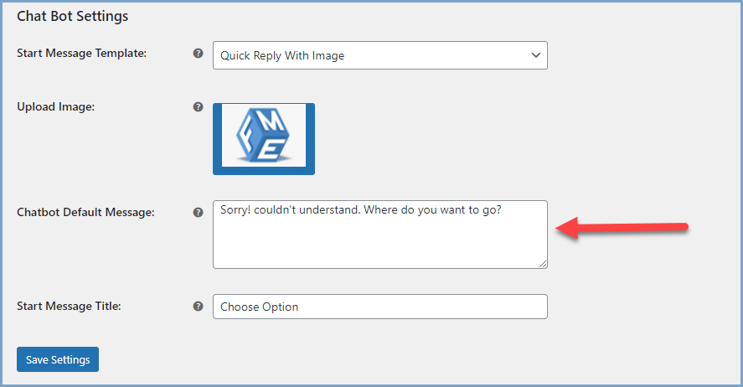Click the 'Choose Option' text in title field
Image resolution: width=743 pixels, height=387 pixels.
pos(259,307)
